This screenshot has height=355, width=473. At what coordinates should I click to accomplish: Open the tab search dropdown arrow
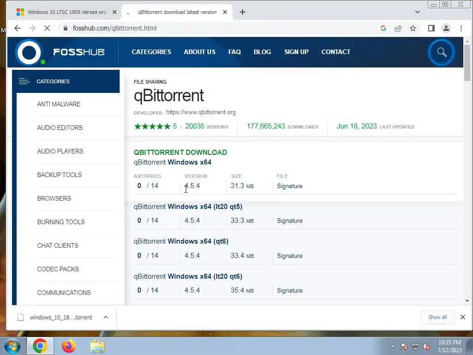click(x=418, y=12)
